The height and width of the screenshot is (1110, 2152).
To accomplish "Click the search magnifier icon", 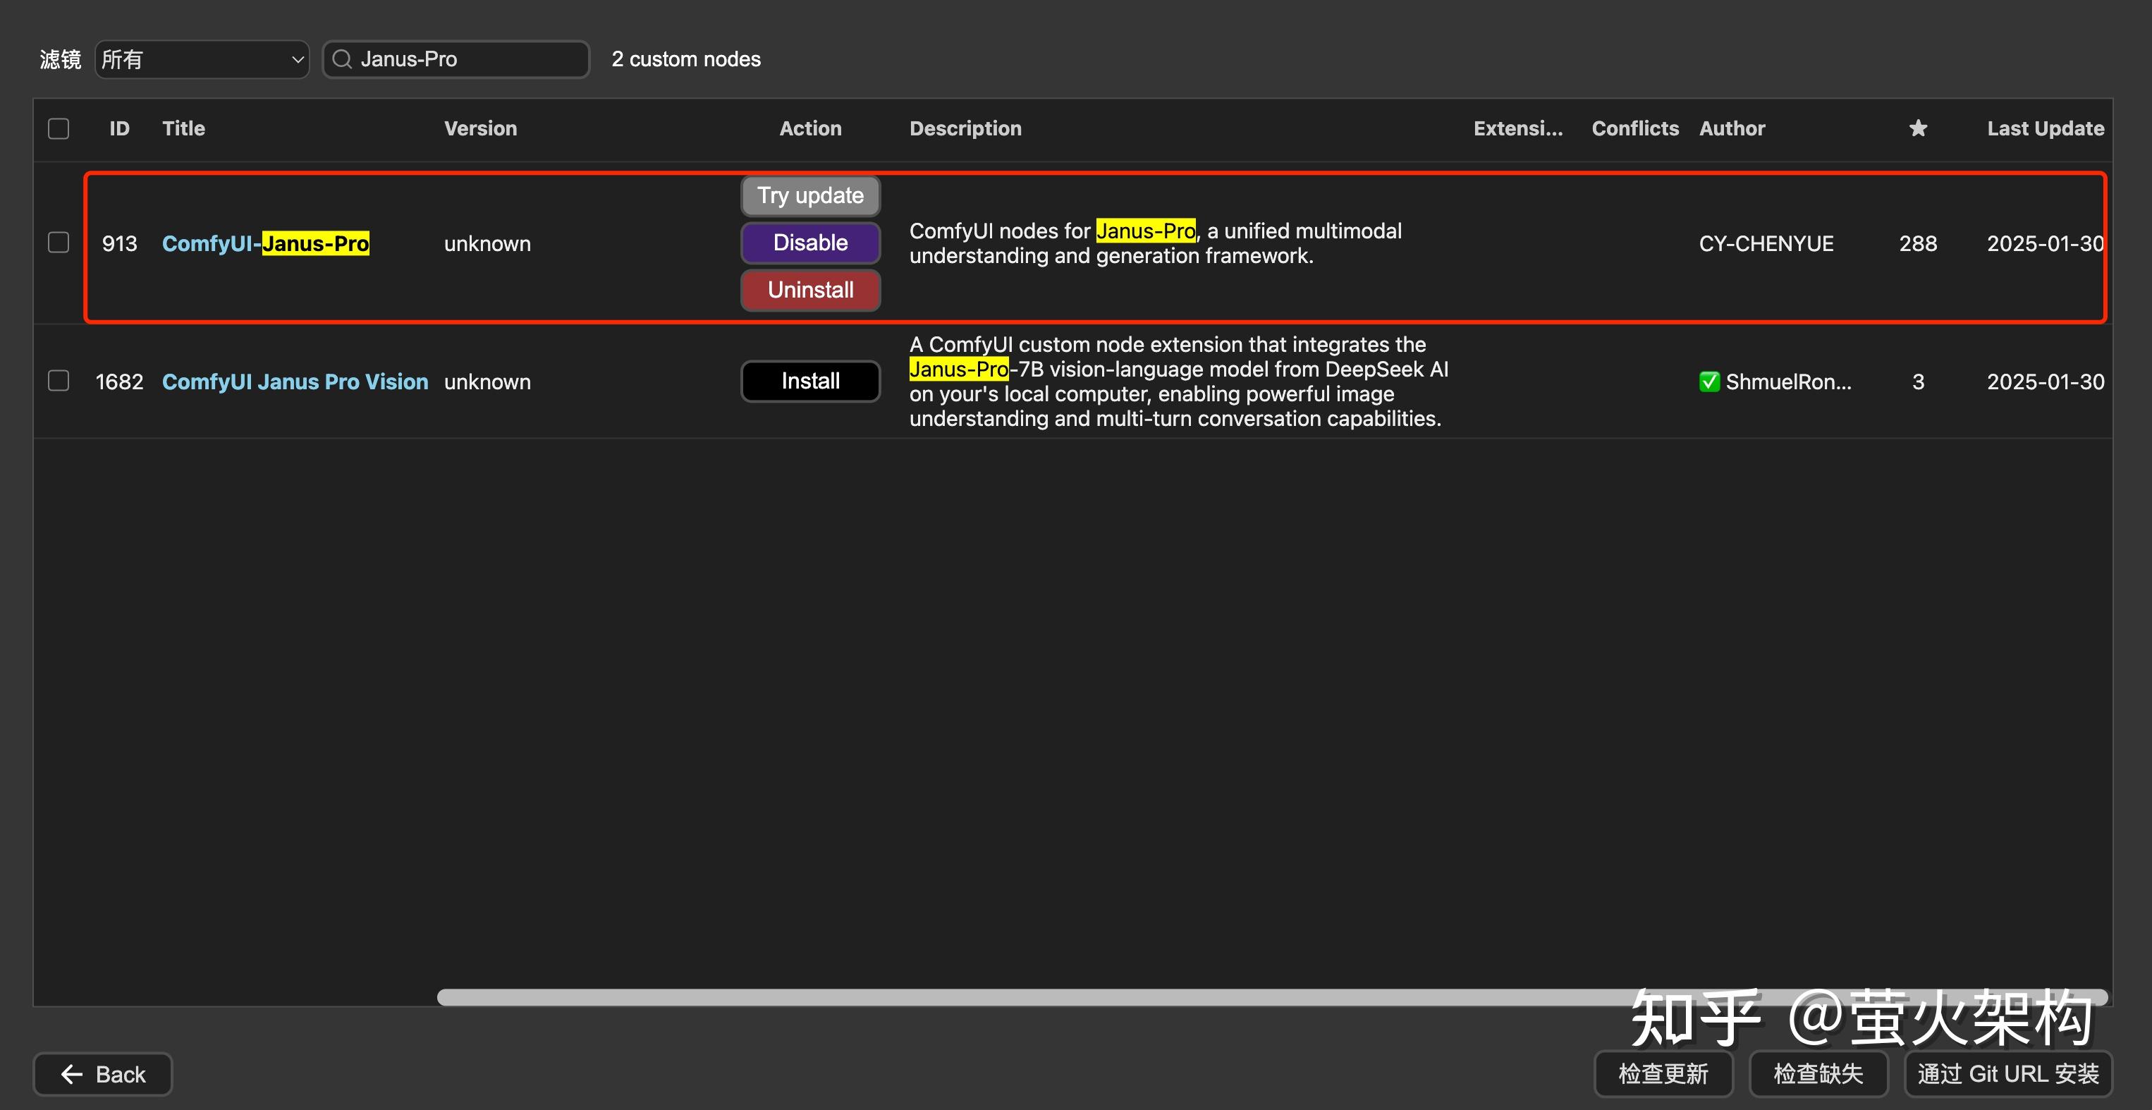I will pyautogui.click(x=342, y=59).
